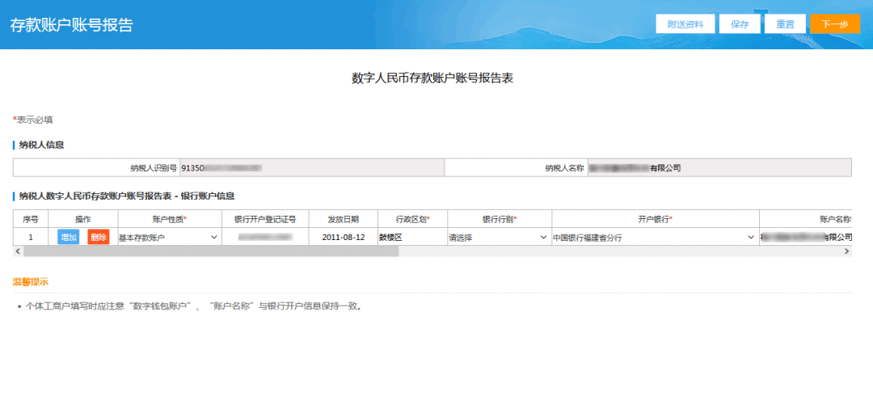Click the 表示必填 note
873x409 pixels.
[x=33, y=120]
